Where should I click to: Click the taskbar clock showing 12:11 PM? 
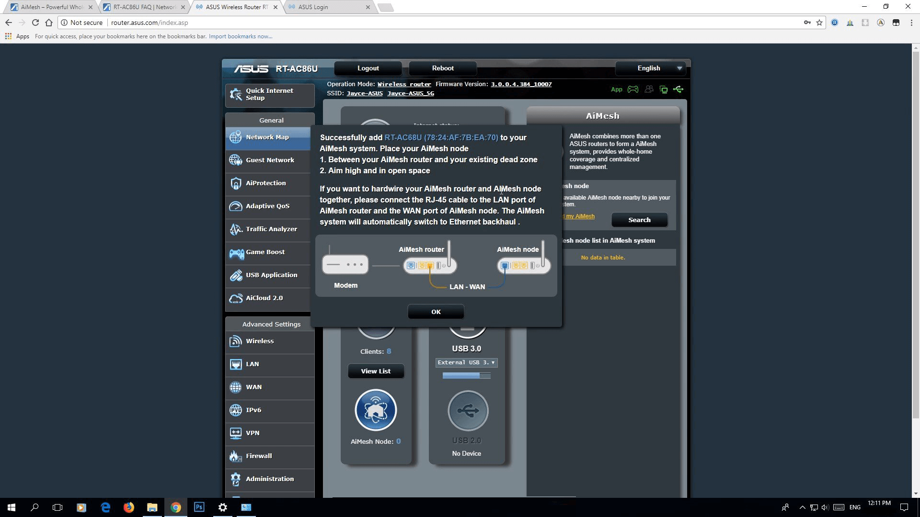[x=879, y=503]
